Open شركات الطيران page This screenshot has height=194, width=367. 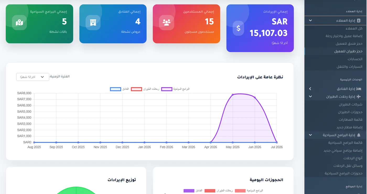coord(351,104)
